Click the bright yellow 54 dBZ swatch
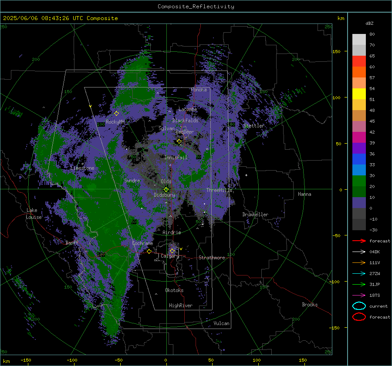Image resolution: width=392 pixels, height=366 pixels. pyautogui.click(x=359, y=94)
